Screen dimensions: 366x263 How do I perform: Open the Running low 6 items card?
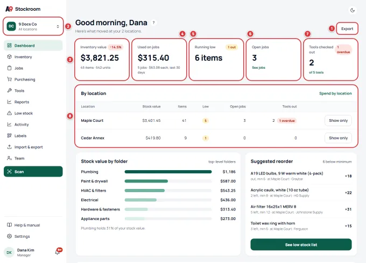(x=216, y=60)
